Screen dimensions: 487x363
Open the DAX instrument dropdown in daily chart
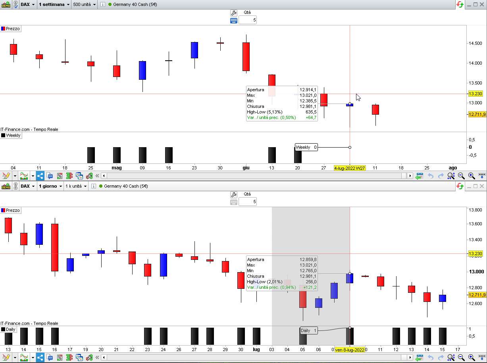click(28, 186)
